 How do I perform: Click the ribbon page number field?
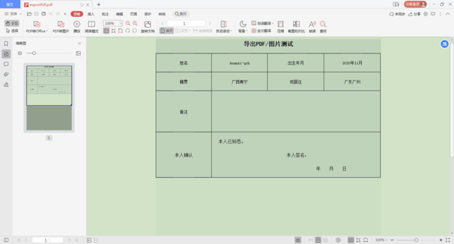(x=186, y=23)
